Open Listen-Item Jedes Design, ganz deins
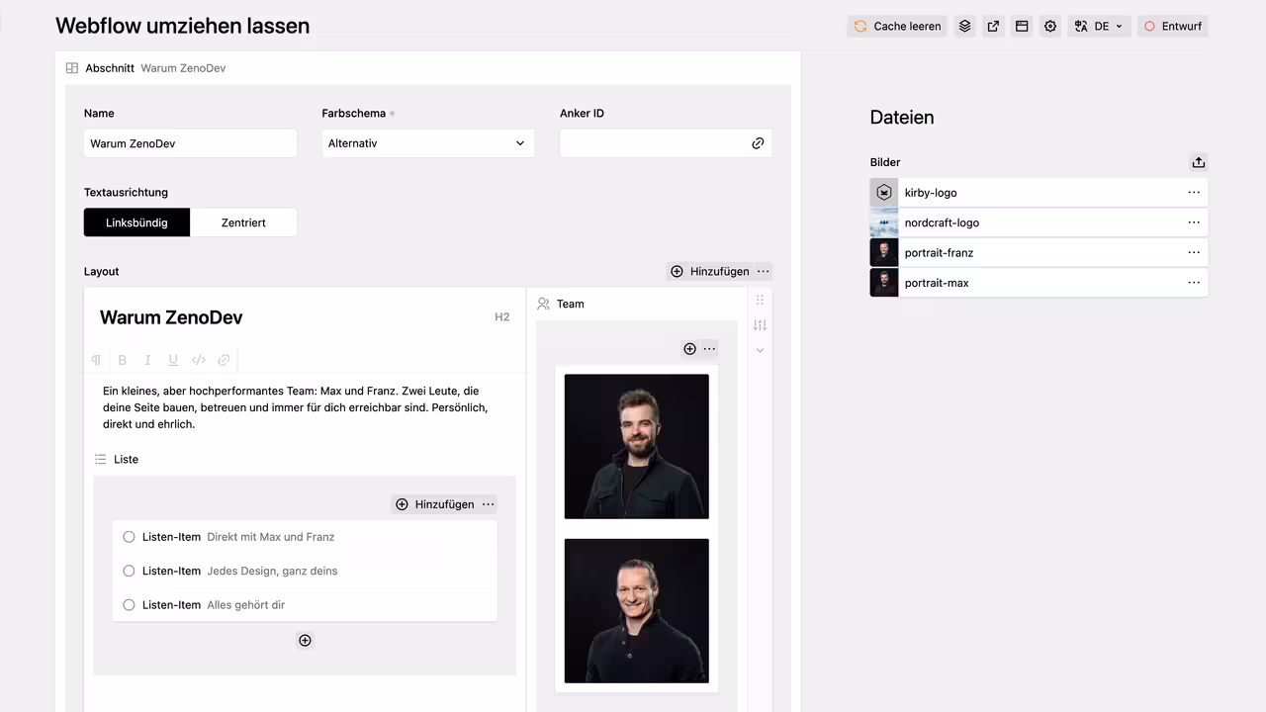The width and height of the screenshot is (1266, 712). (x=305, y=571)
